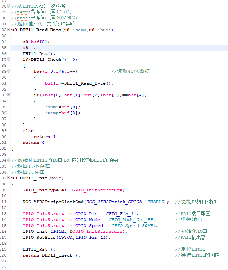
Task: Click the DHT11_Rst() call on line 119
Action: click(x=39, y=249)
